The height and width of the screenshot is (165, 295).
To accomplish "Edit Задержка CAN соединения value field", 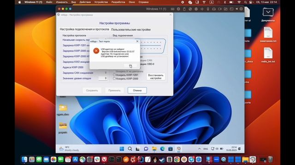I will click(103, 72).
